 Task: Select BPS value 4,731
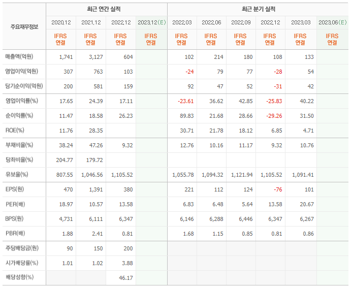66,219
